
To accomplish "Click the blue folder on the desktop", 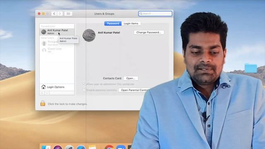I will 251,68.
